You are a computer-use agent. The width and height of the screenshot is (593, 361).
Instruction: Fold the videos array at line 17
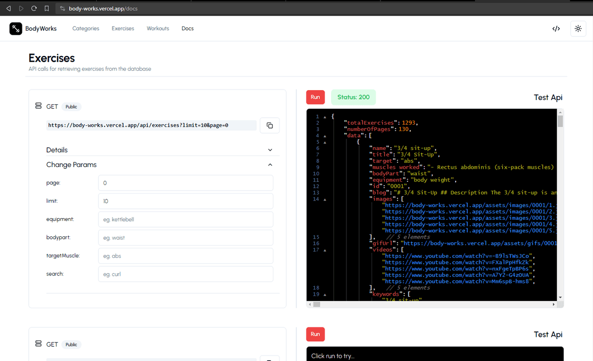pyautogui.click(x=325, y=250)
